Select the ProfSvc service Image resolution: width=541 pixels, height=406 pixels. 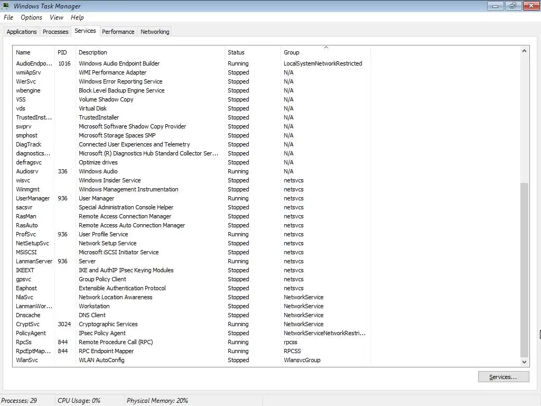coord(192,234)
